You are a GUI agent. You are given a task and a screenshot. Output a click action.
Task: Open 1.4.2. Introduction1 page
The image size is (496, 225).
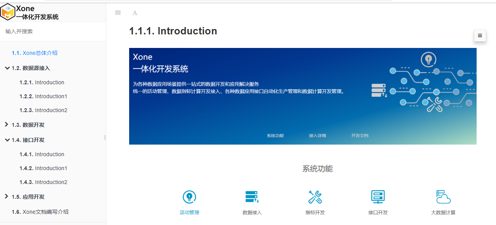[43, 168]
